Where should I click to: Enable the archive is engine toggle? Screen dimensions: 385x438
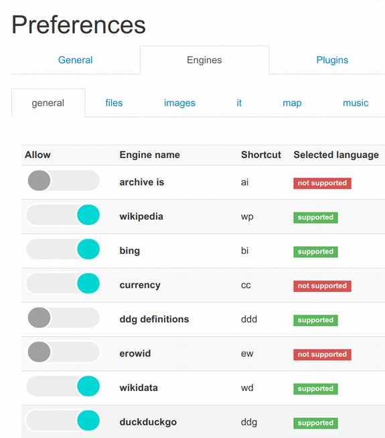coord(64,181)
